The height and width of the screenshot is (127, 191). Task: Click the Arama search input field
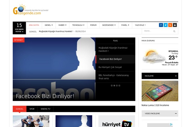point(158,31)
